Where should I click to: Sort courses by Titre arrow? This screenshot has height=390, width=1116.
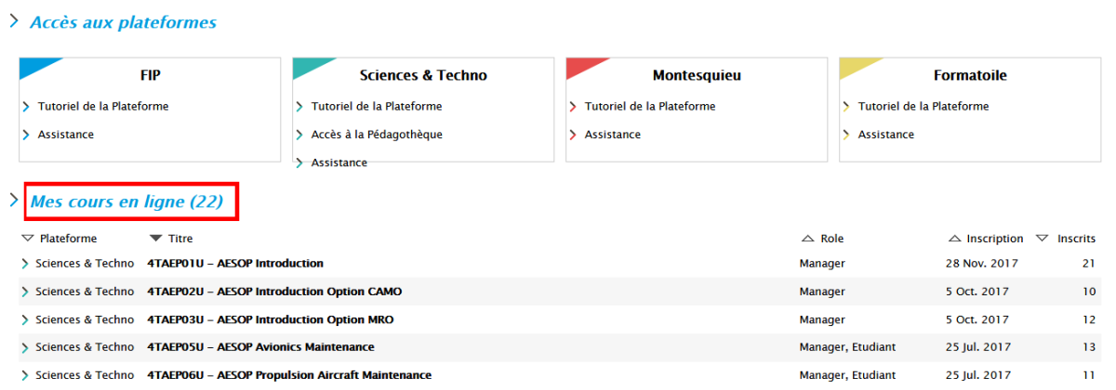point(156,239)
